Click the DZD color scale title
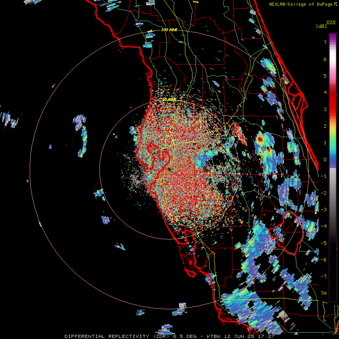This screenshot has width=339, height=339. click(x=331, y=23)
